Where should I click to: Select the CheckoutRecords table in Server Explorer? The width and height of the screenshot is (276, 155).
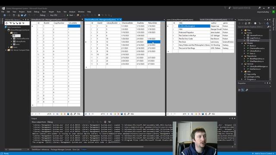coord(22,38)
